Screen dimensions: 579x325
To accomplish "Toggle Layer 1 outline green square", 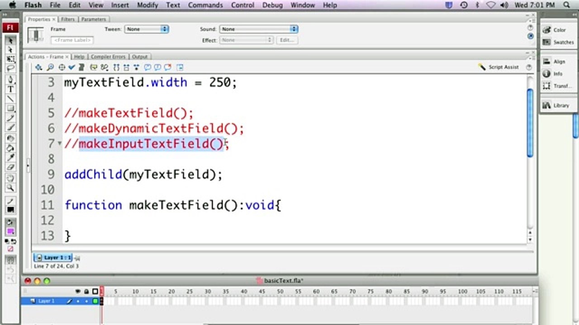I will tap(95, 301).
